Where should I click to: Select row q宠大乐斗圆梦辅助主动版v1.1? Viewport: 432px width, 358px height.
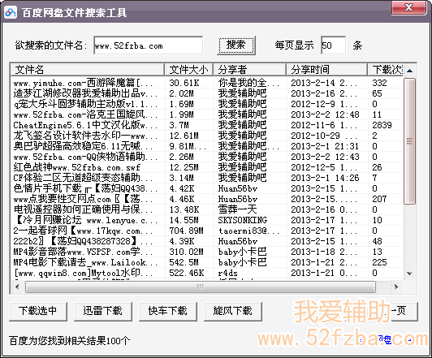tap(207, 104)
